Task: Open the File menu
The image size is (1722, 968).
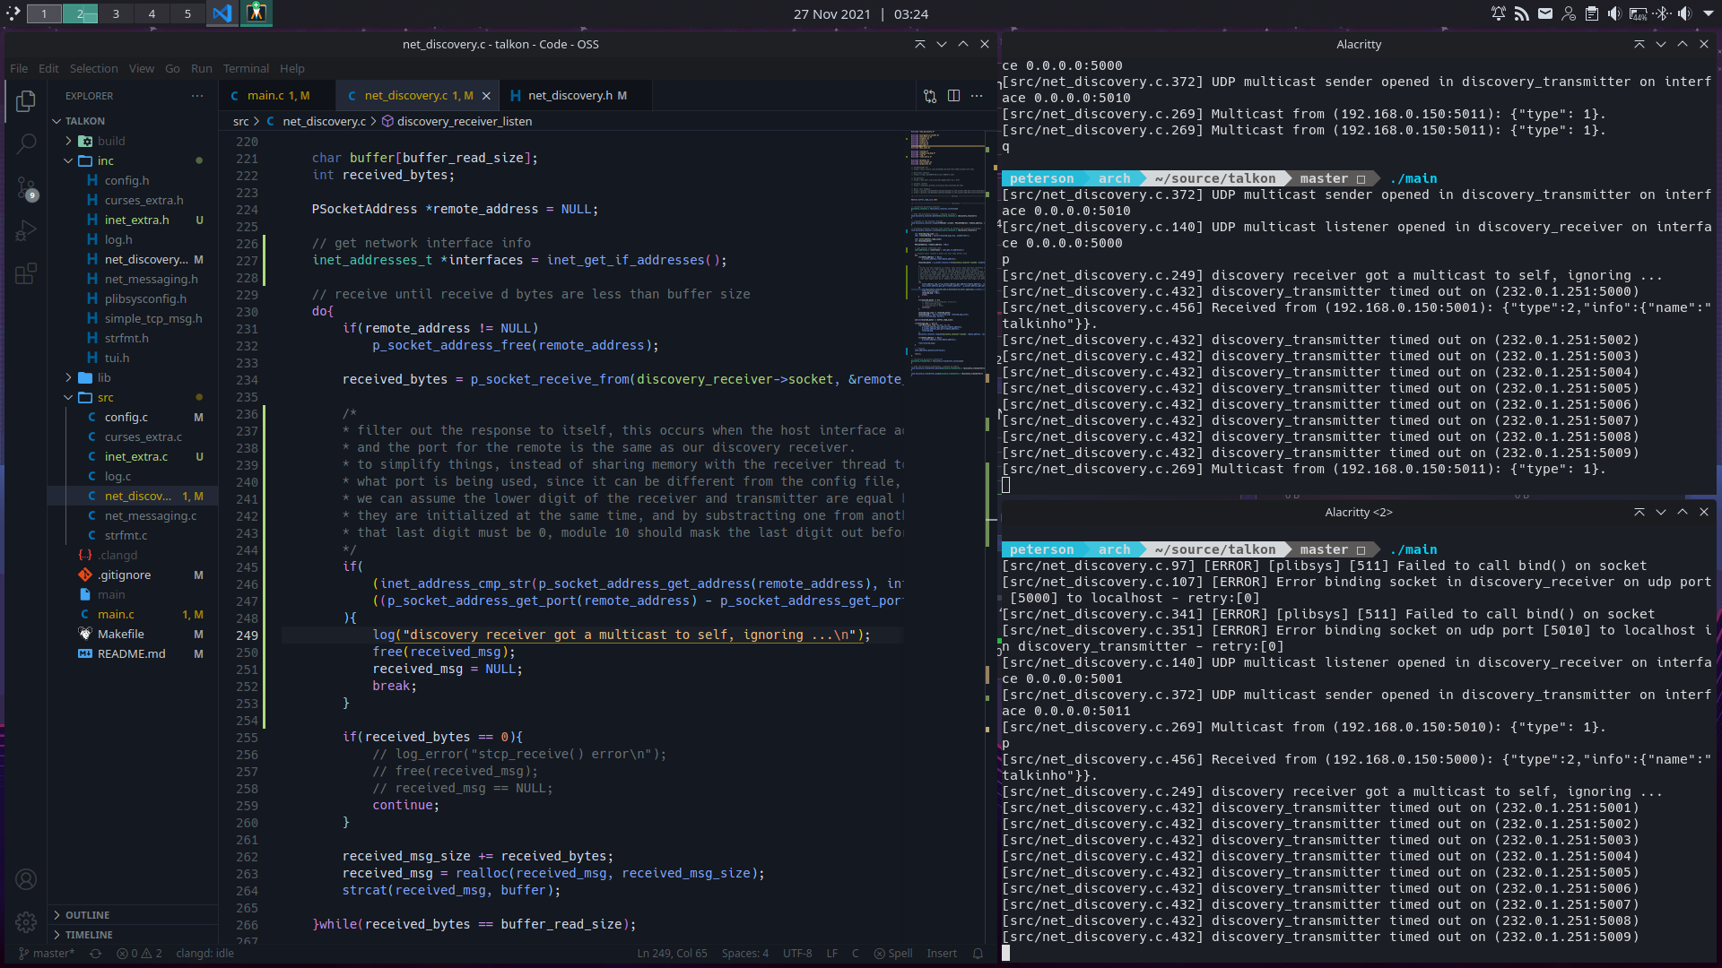Action: [19, 68]
